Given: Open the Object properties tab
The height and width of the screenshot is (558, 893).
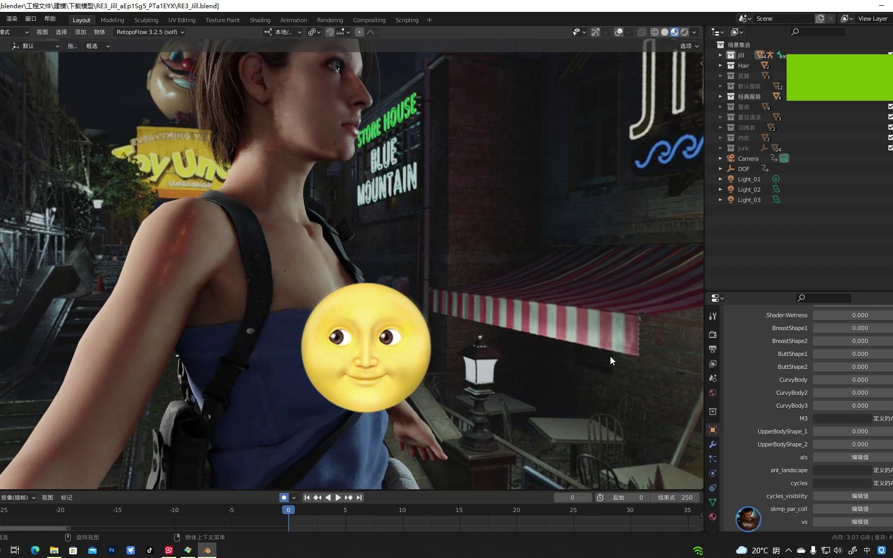Looking at the screenshot, I should point(713,430).
